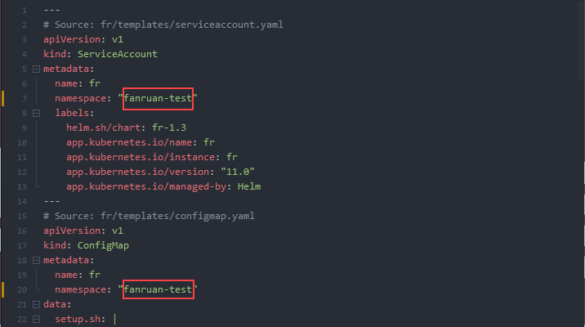Click the setup.sh key on line 22
Viewport: 585px width, 327px height.
(x=80, y=319)
